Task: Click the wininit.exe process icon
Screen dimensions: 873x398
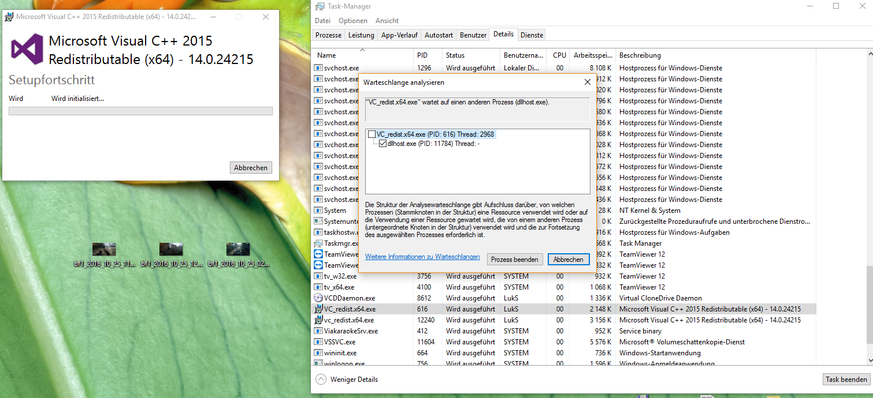Action: point(318,353)
